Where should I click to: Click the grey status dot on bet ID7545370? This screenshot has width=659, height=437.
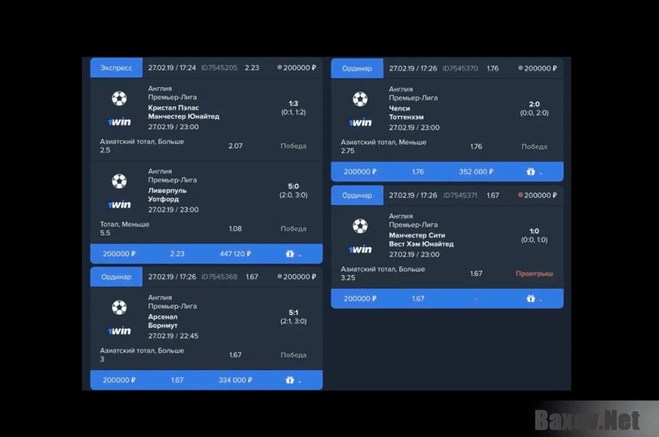point(521,68)
